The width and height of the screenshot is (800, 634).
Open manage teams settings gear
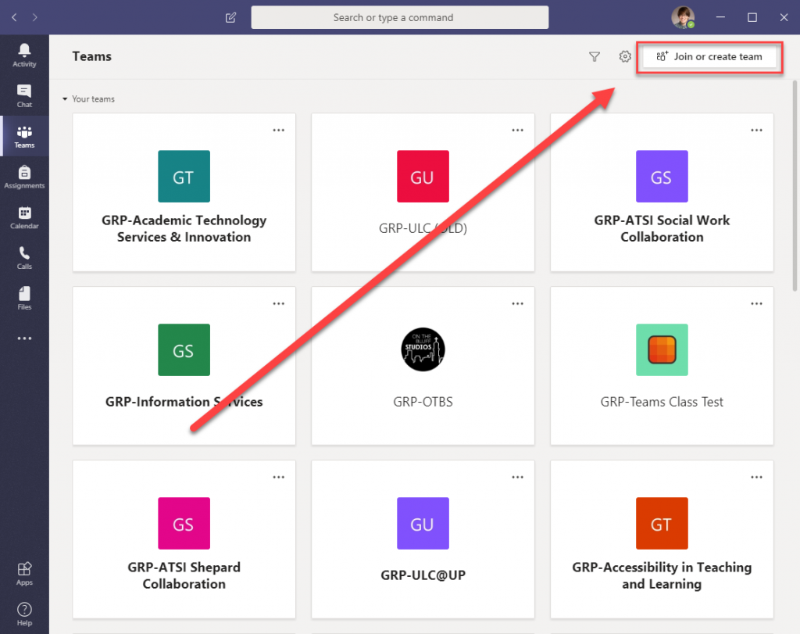click(625, 56)
